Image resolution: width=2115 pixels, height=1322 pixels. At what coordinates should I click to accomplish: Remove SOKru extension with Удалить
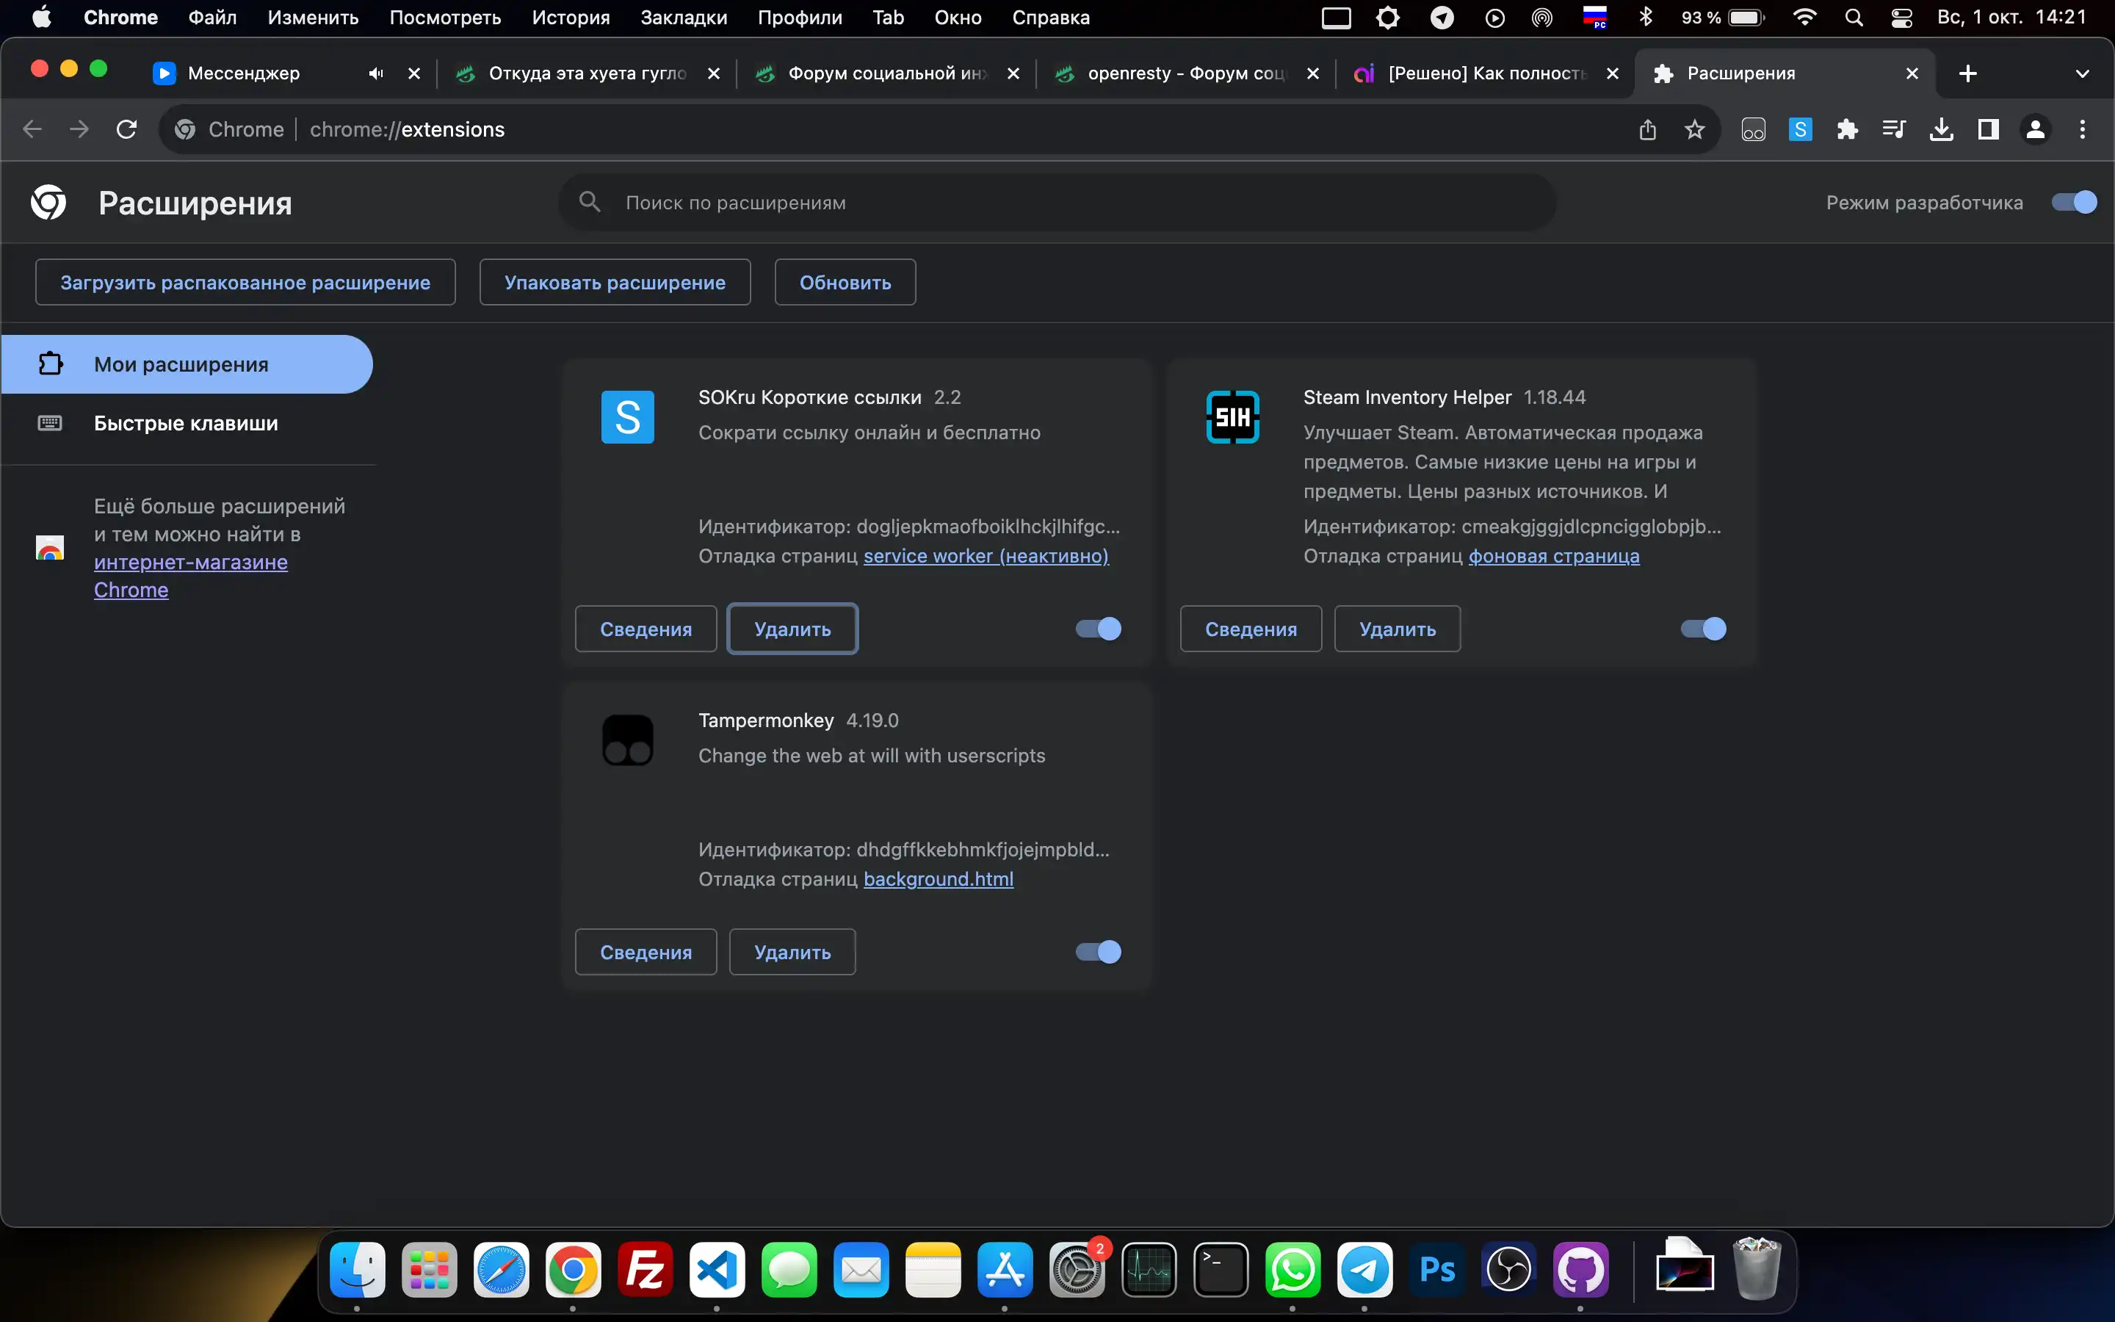click(792, 629)
